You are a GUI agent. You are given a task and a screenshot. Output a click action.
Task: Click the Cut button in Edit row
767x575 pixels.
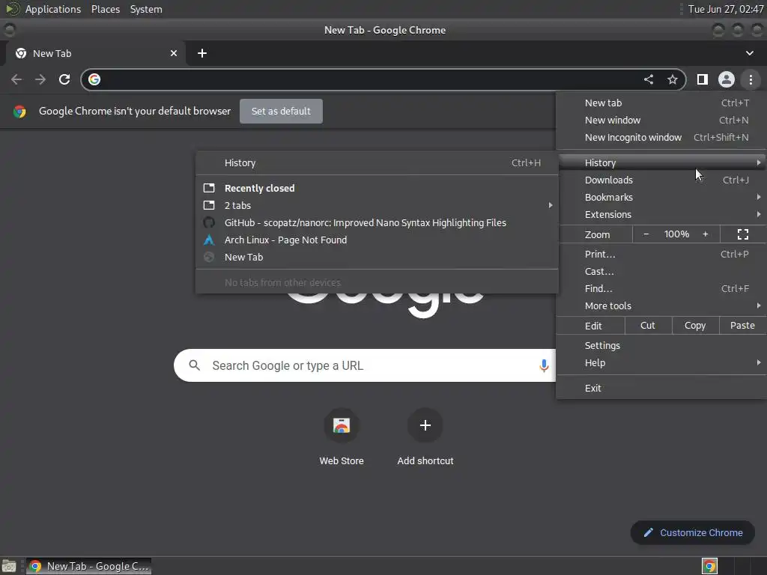pyautogui.click(x=648, y=326)
